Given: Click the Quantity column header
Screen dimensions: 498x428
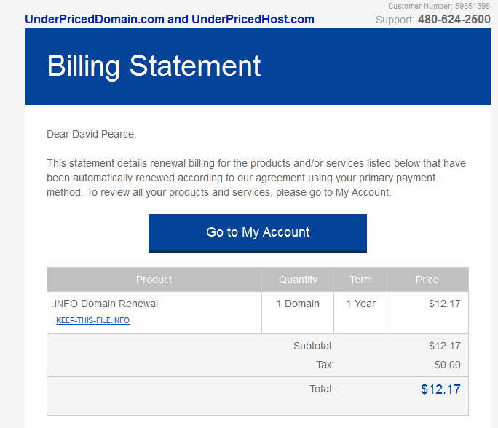Looking at the screenshot, I should tap(298, 280).
